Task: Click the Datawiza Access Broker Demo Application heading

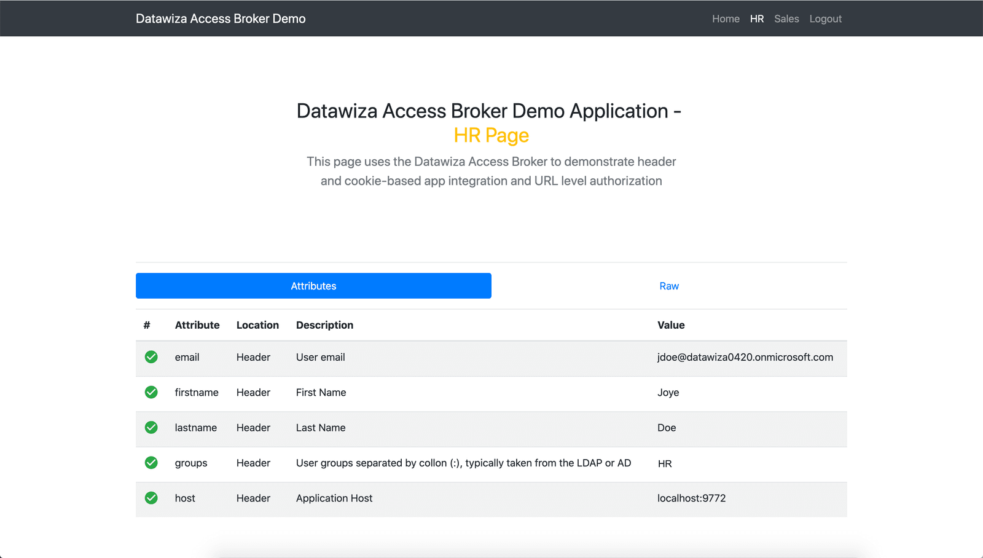Action: [489, 111]
